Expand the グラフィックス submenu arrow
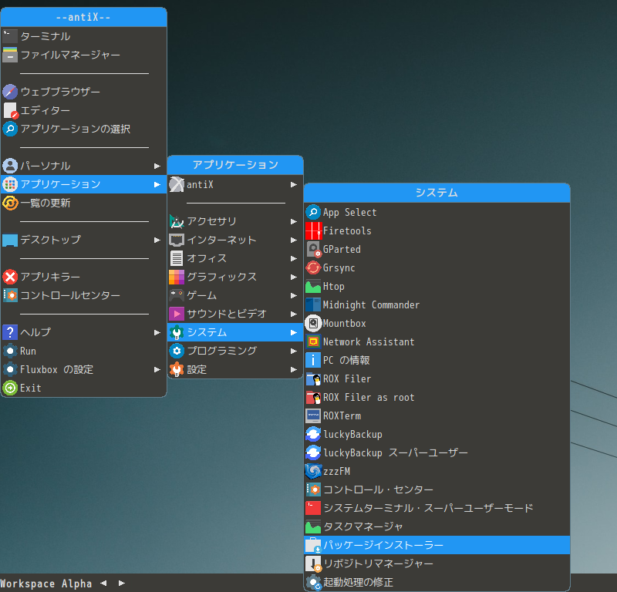This screenshot has width=617, height=592. point(294,277)
